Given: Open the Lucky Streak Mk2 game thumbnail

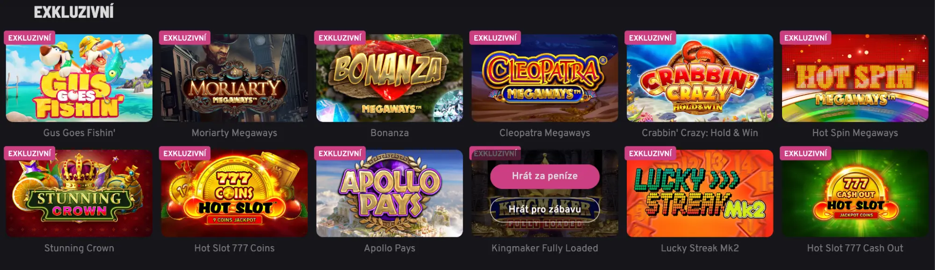Looking at the screenshot, I should (699, 197).
